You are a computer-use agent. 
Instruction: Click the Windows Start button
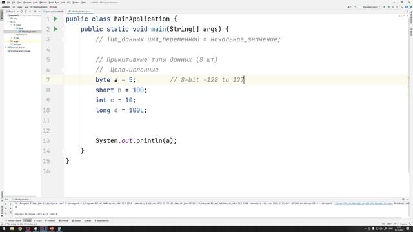tap(4, 229)
